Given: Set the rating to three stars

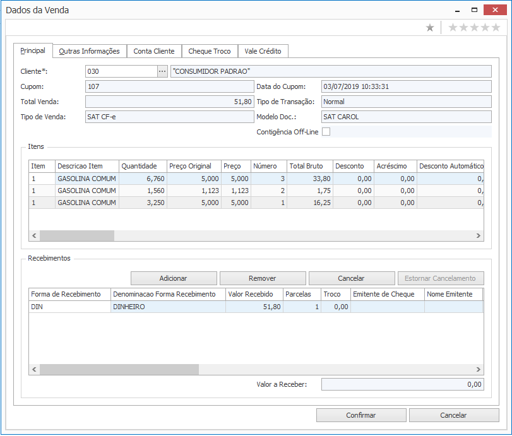Looking at the screenshot, I should (475, 27).
